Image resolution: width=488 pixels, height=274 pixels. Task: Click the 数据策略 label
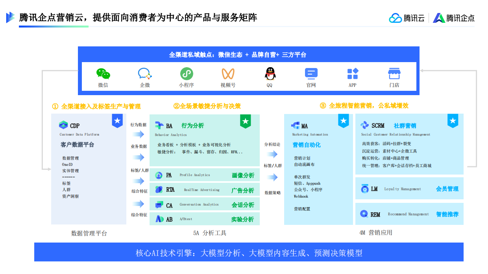tap(272, 193)
